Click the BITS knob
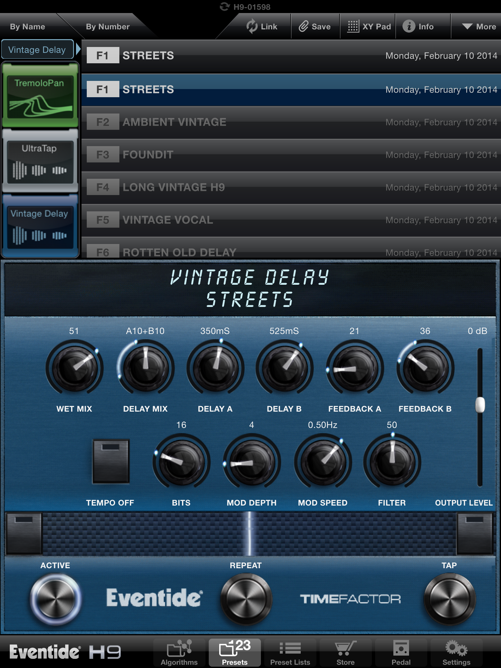 (181, 462)
